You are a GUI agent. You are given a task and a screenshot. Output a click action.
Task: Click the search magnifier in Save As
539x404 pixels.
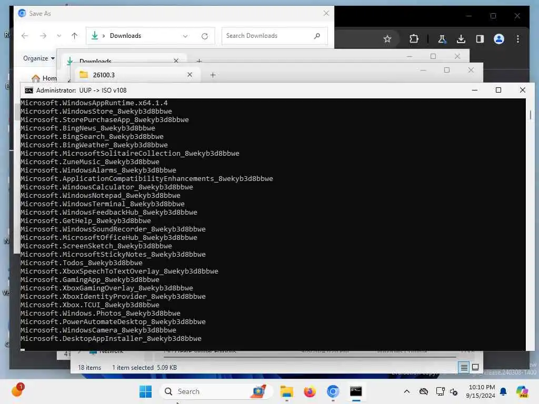(x=317, y=36)
